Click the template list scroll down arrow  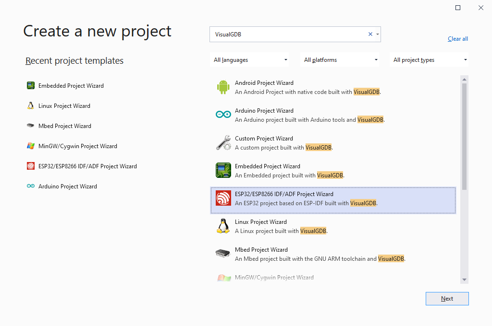465,279
